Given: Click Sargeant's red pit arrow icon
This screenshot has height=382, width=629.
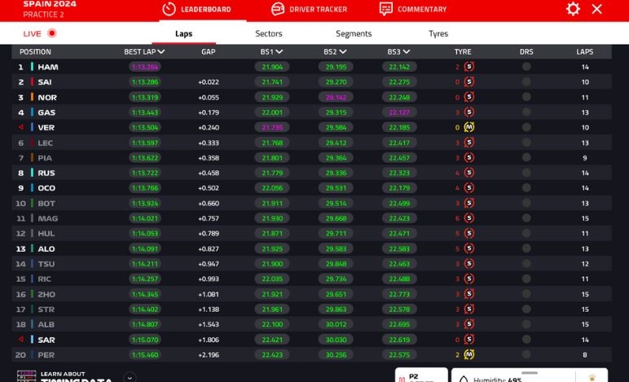Looking at the screenshot, I should [x=21, y=340].
